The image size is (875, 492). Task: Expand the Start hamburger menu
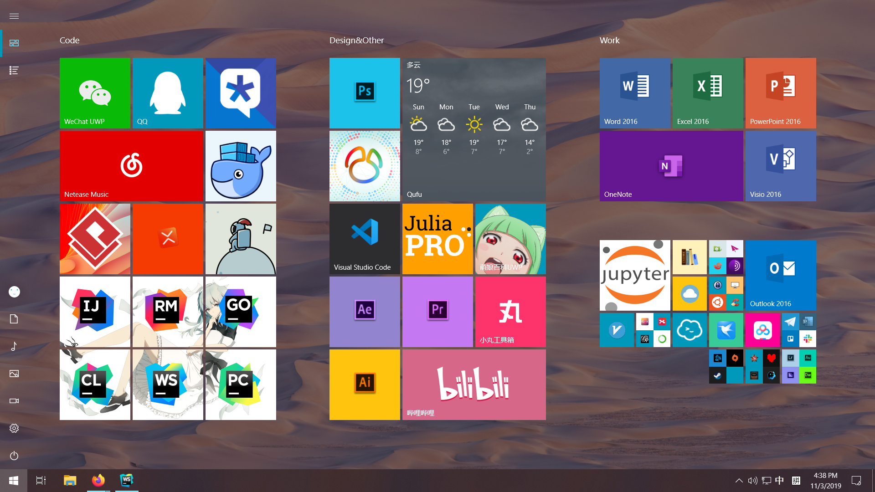14,16
